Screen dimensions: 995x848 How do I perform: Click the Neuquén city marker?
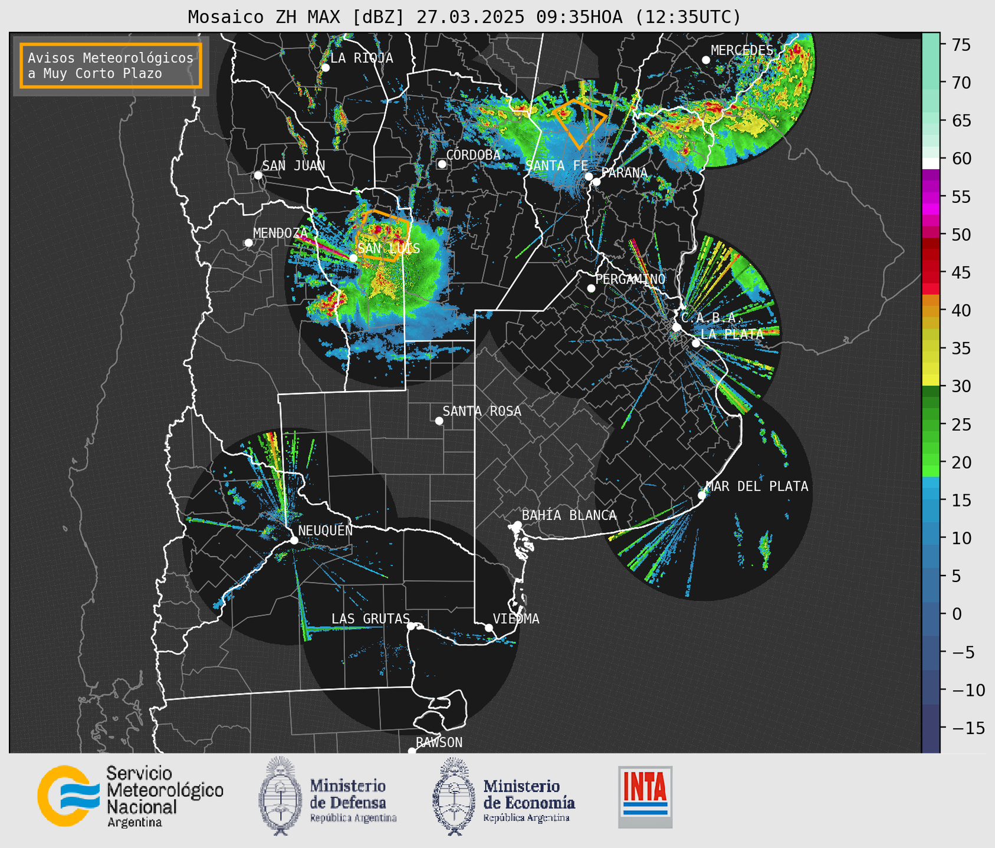tap(294, 540)
